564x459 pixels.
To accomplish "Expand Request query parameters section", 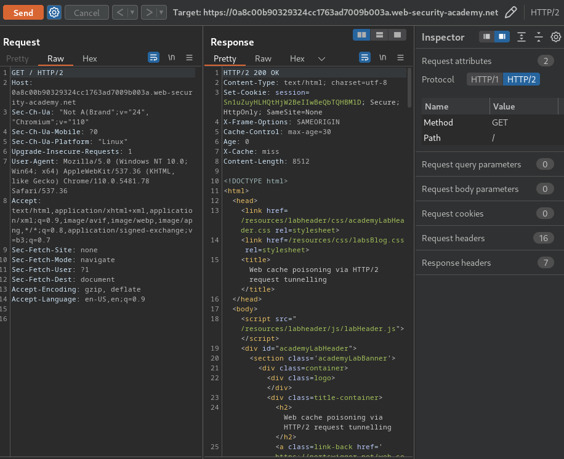I will pyautogui.click(x=489, y=165).
